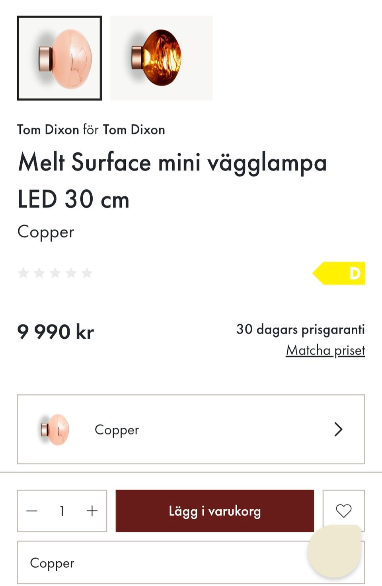Open the bottom Copper dropdown field
The height and width of the screenshot is (586, 382).
pyautogui.click(x=159, y=563)
